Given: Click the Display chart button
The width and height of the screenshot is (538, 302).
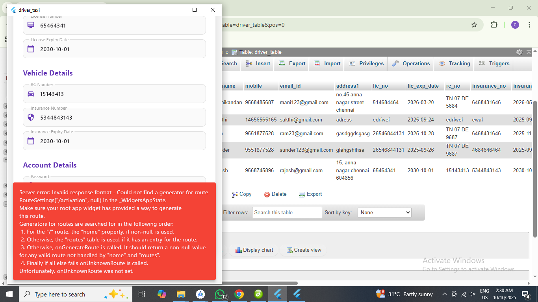Looking at the screenshot, I should [x=254, y=250].
